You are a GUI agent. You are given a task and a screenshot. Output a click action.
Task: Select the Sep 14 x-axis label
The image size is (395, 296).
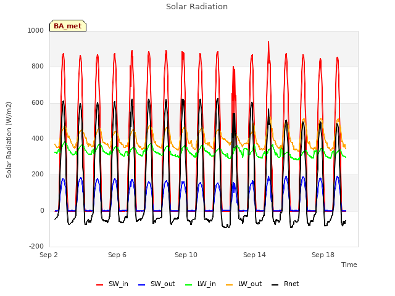(x=254, y=255)
